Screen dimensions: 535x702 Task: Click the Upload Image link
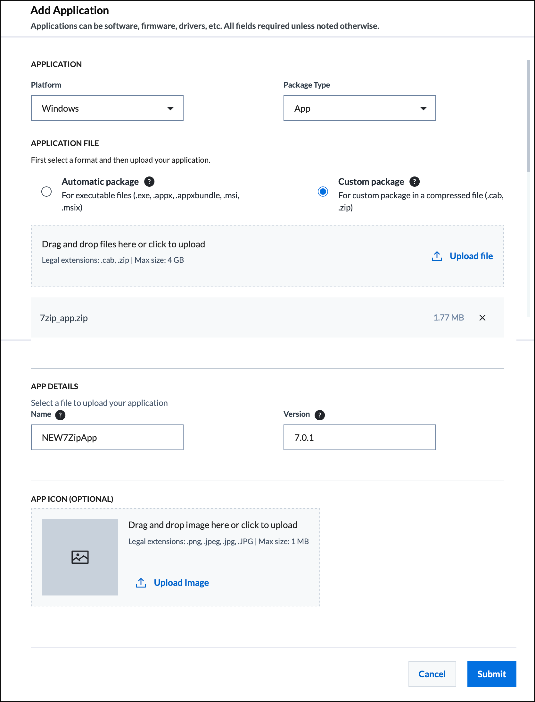(x=181, y=583)
